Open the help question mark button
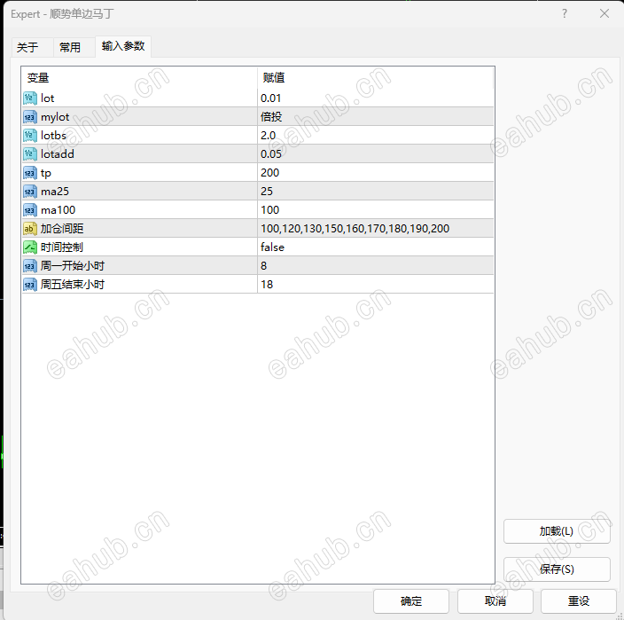Viewport: 624px width, 620px height. tap(565, 14)
